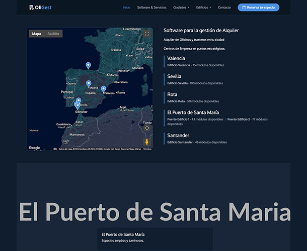Open the Contacto page

[224, 8]
